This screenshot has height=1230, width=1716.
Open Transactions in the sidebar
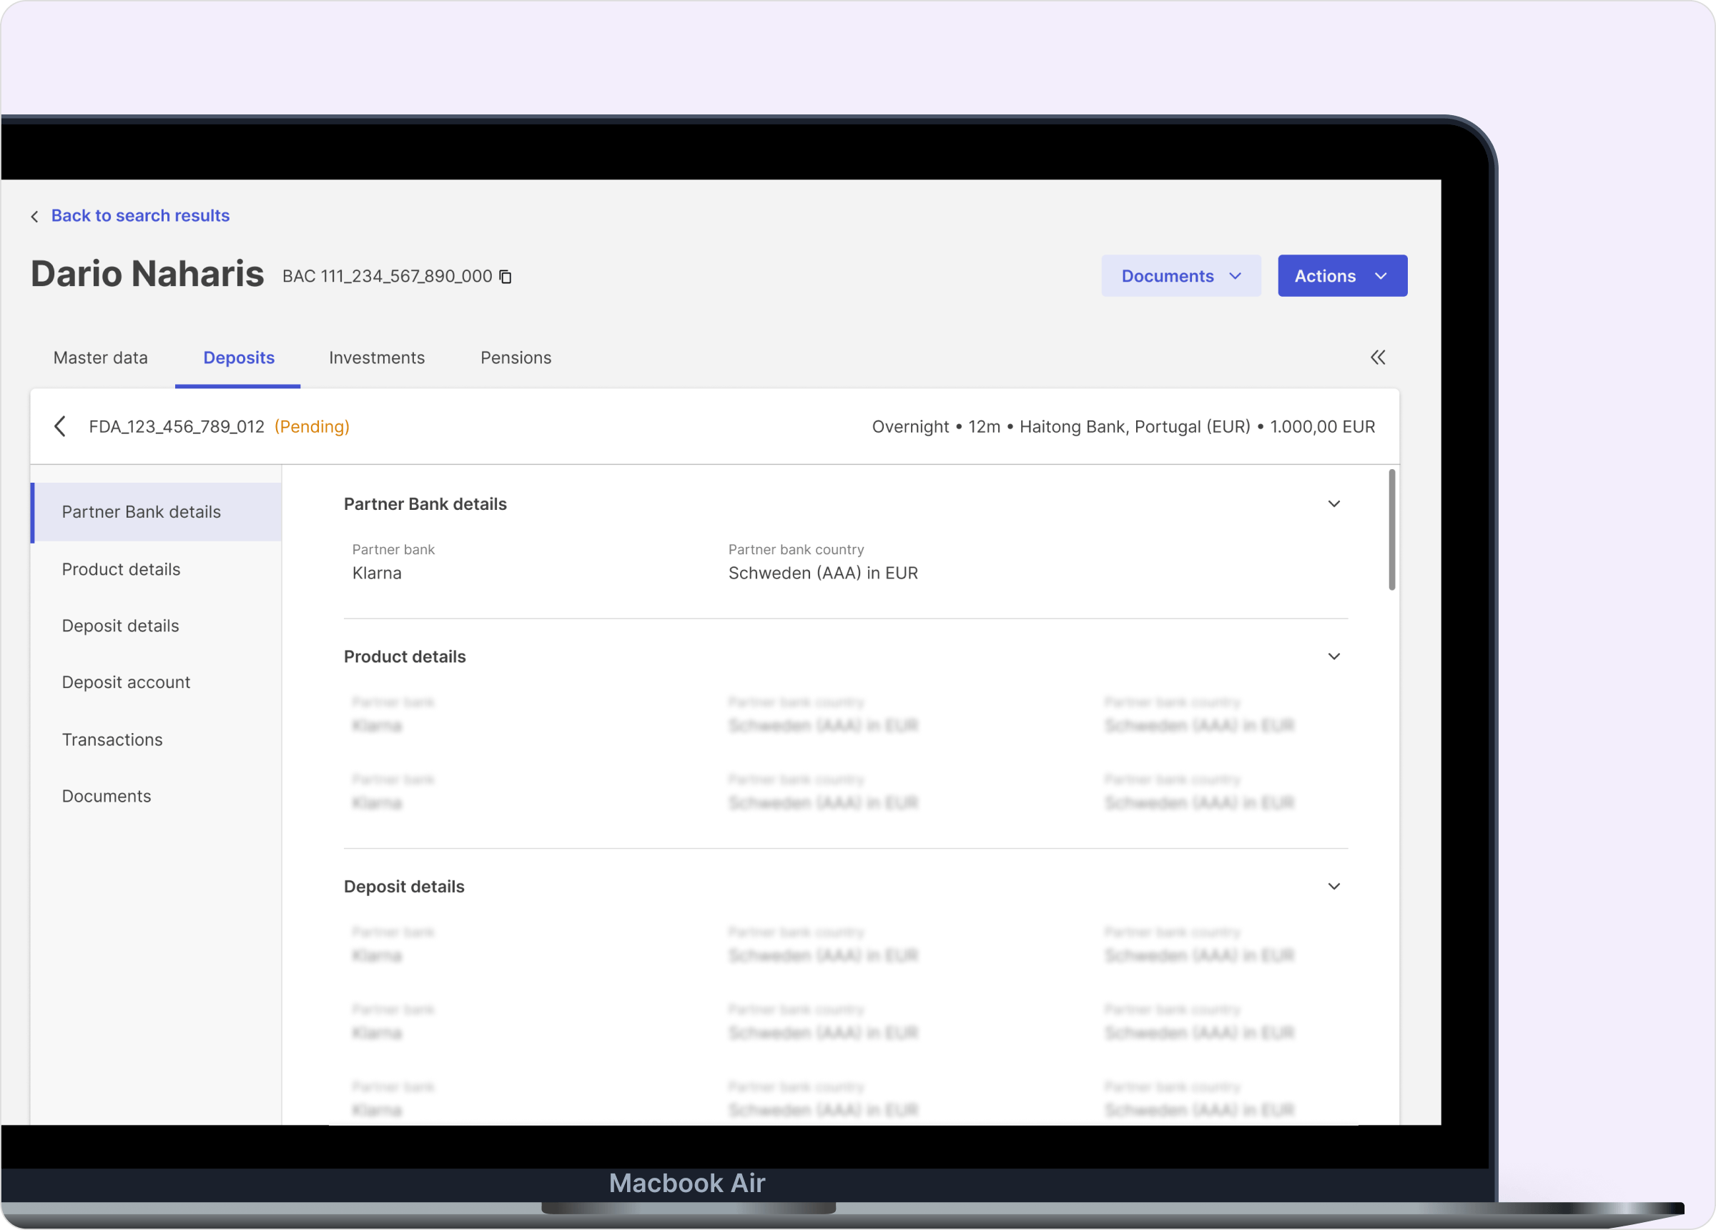point(112,739)
